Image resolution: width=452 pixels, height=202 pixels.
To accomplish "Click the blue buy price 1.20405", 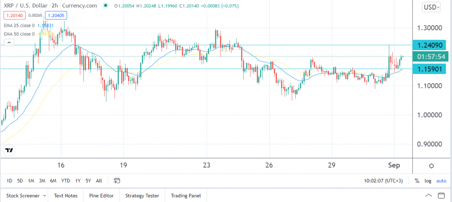I will tap(56, 15).
